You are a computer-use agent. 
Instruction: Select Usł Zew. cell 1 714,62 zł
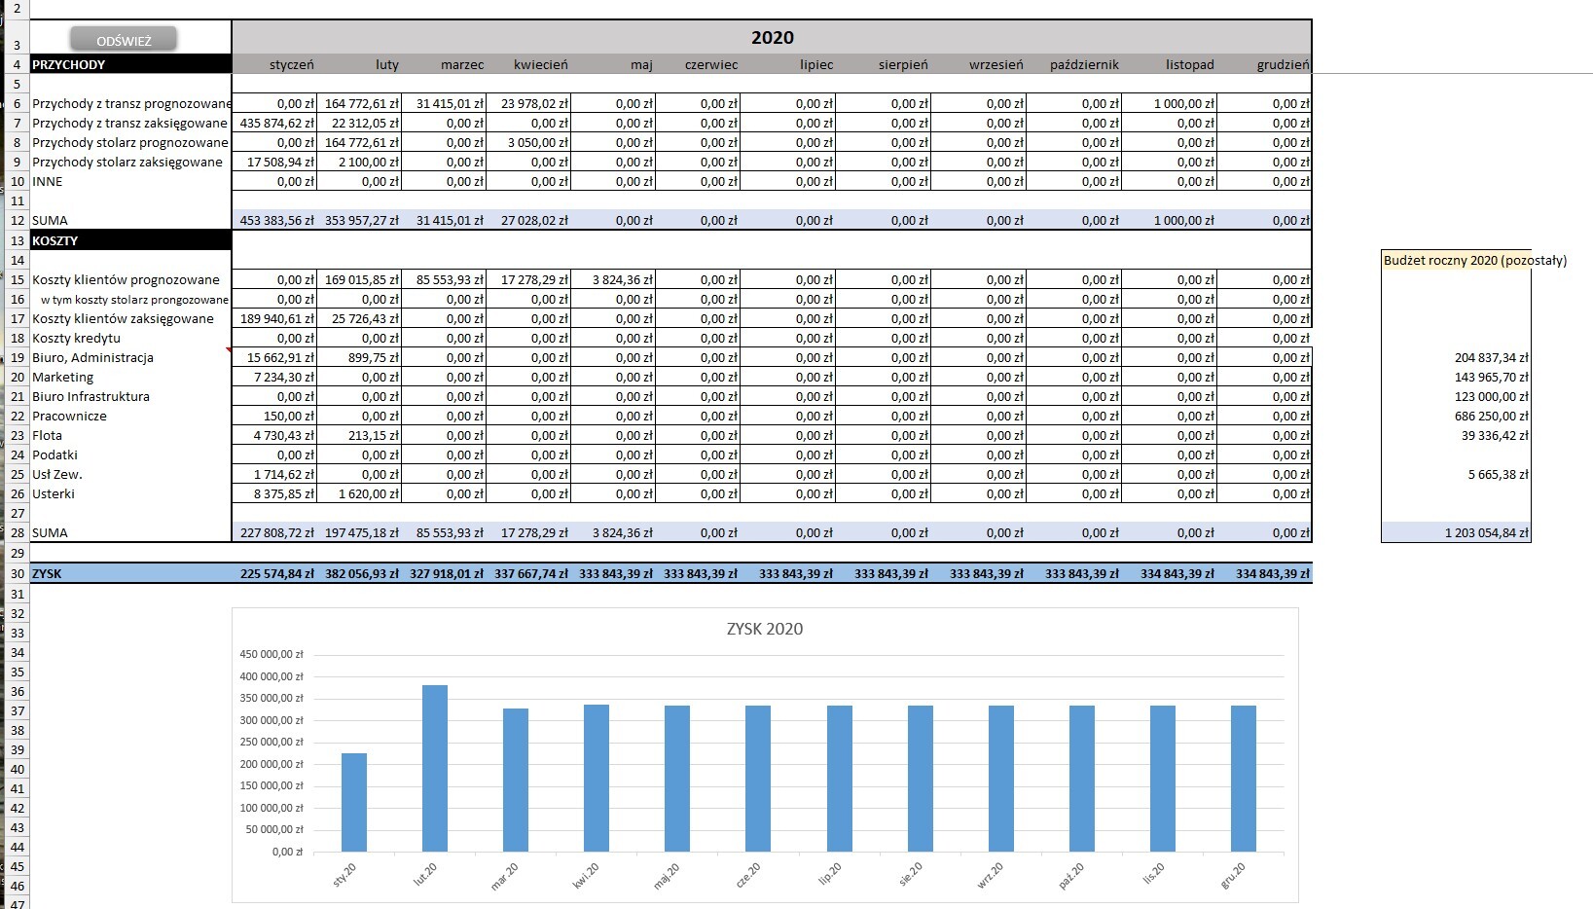pyautogui.click(x=274, y=474)
